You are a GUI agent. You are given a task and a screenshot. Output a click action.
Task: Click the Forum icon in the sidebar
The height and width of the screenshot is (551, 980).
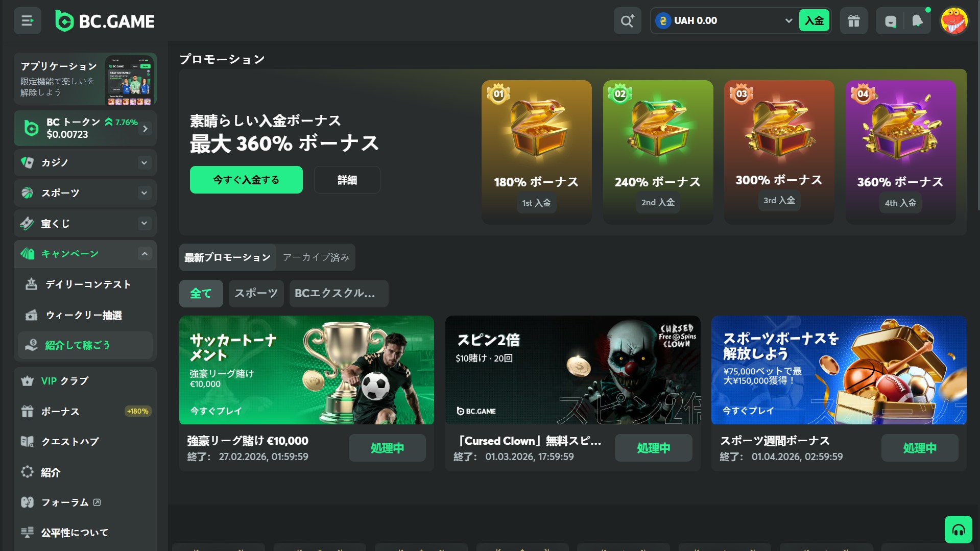(x=27, y=502)
